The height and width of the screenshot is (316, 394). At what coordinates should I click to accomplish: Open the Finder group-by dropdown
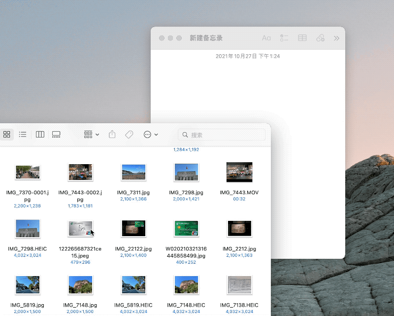click(x=92, y=135)
